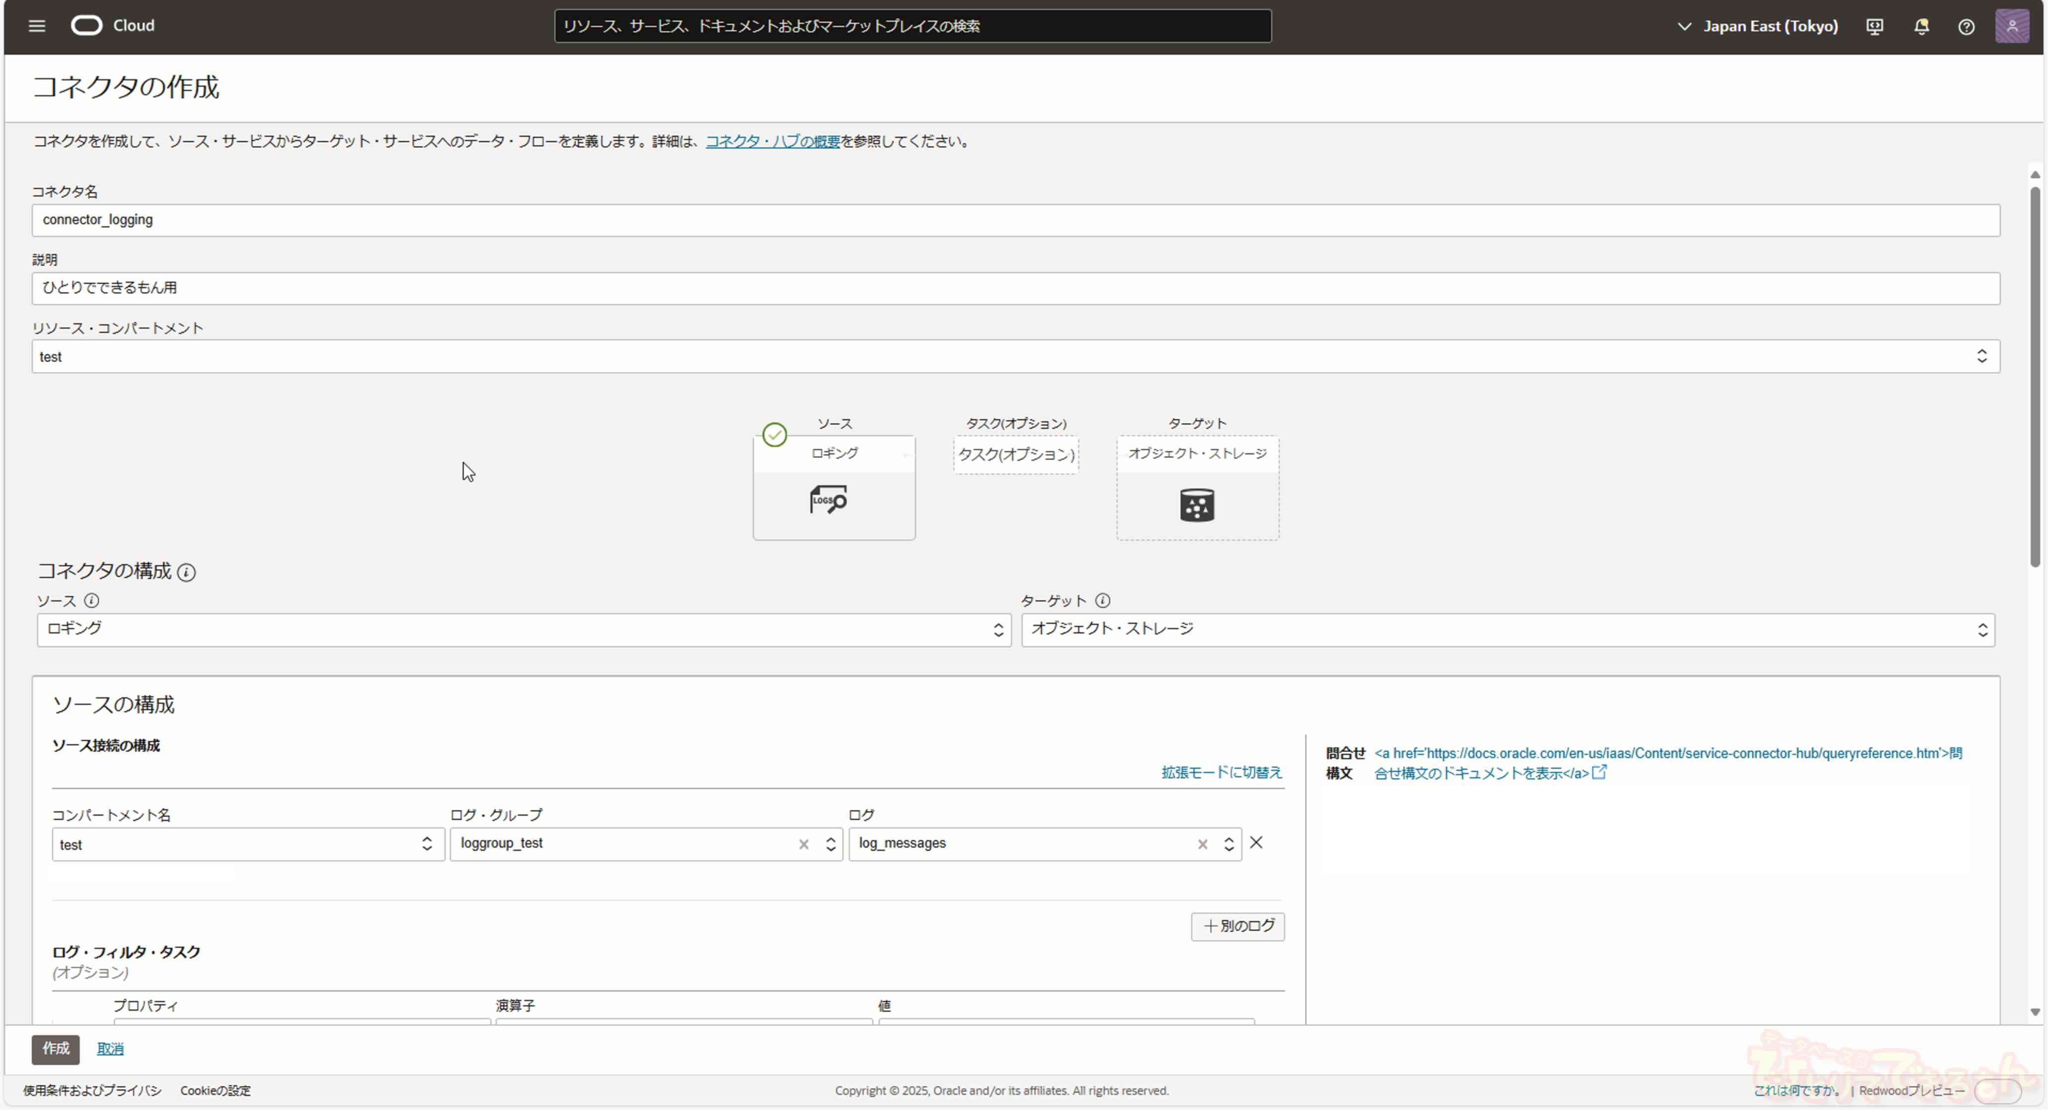The height and width of the screenshot is (1110, 2048).
Task: Open the notifications bell icon
Action: pos(1921,26)
